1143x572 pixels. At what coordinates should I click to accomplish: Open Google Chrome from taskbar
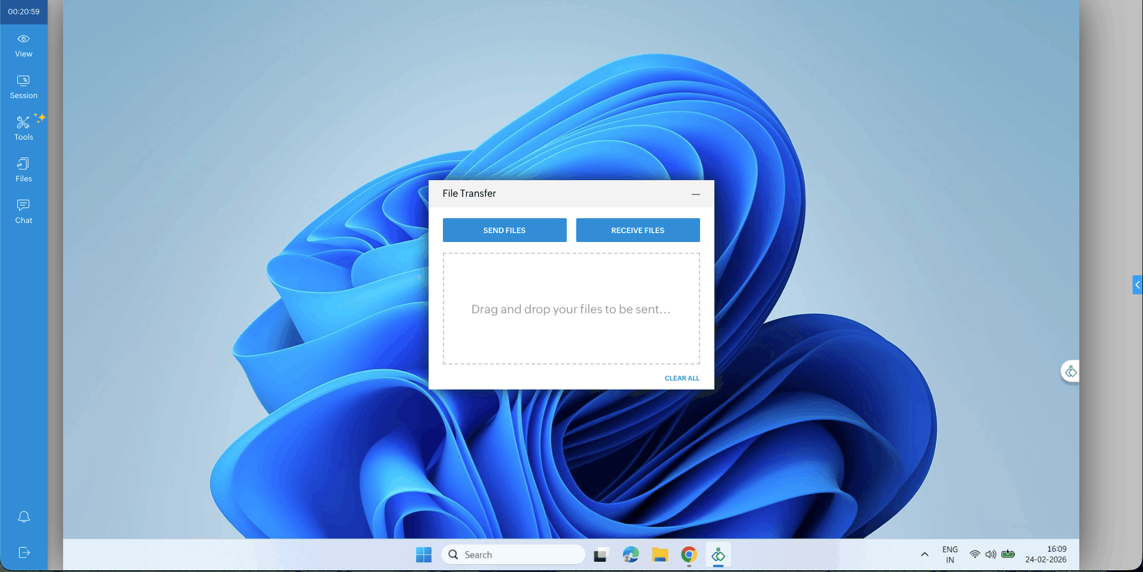pyautogui.click(x=689, y=555)
